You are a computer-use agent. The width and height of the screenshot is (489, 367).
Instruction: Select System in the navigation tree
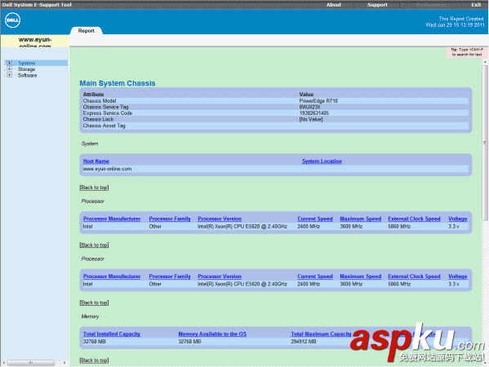click(x=26, y=64)
